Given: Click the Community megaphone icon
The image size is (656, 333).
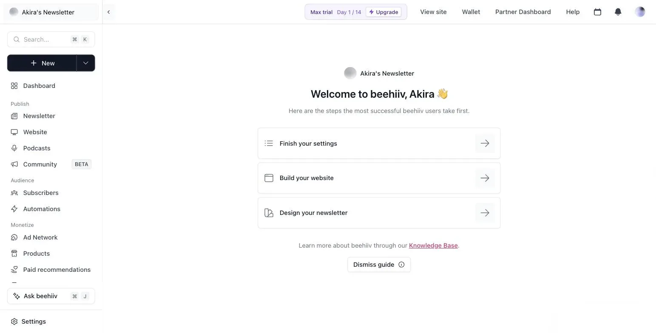Looking at the screenshot, I should (x=14, y=164).
